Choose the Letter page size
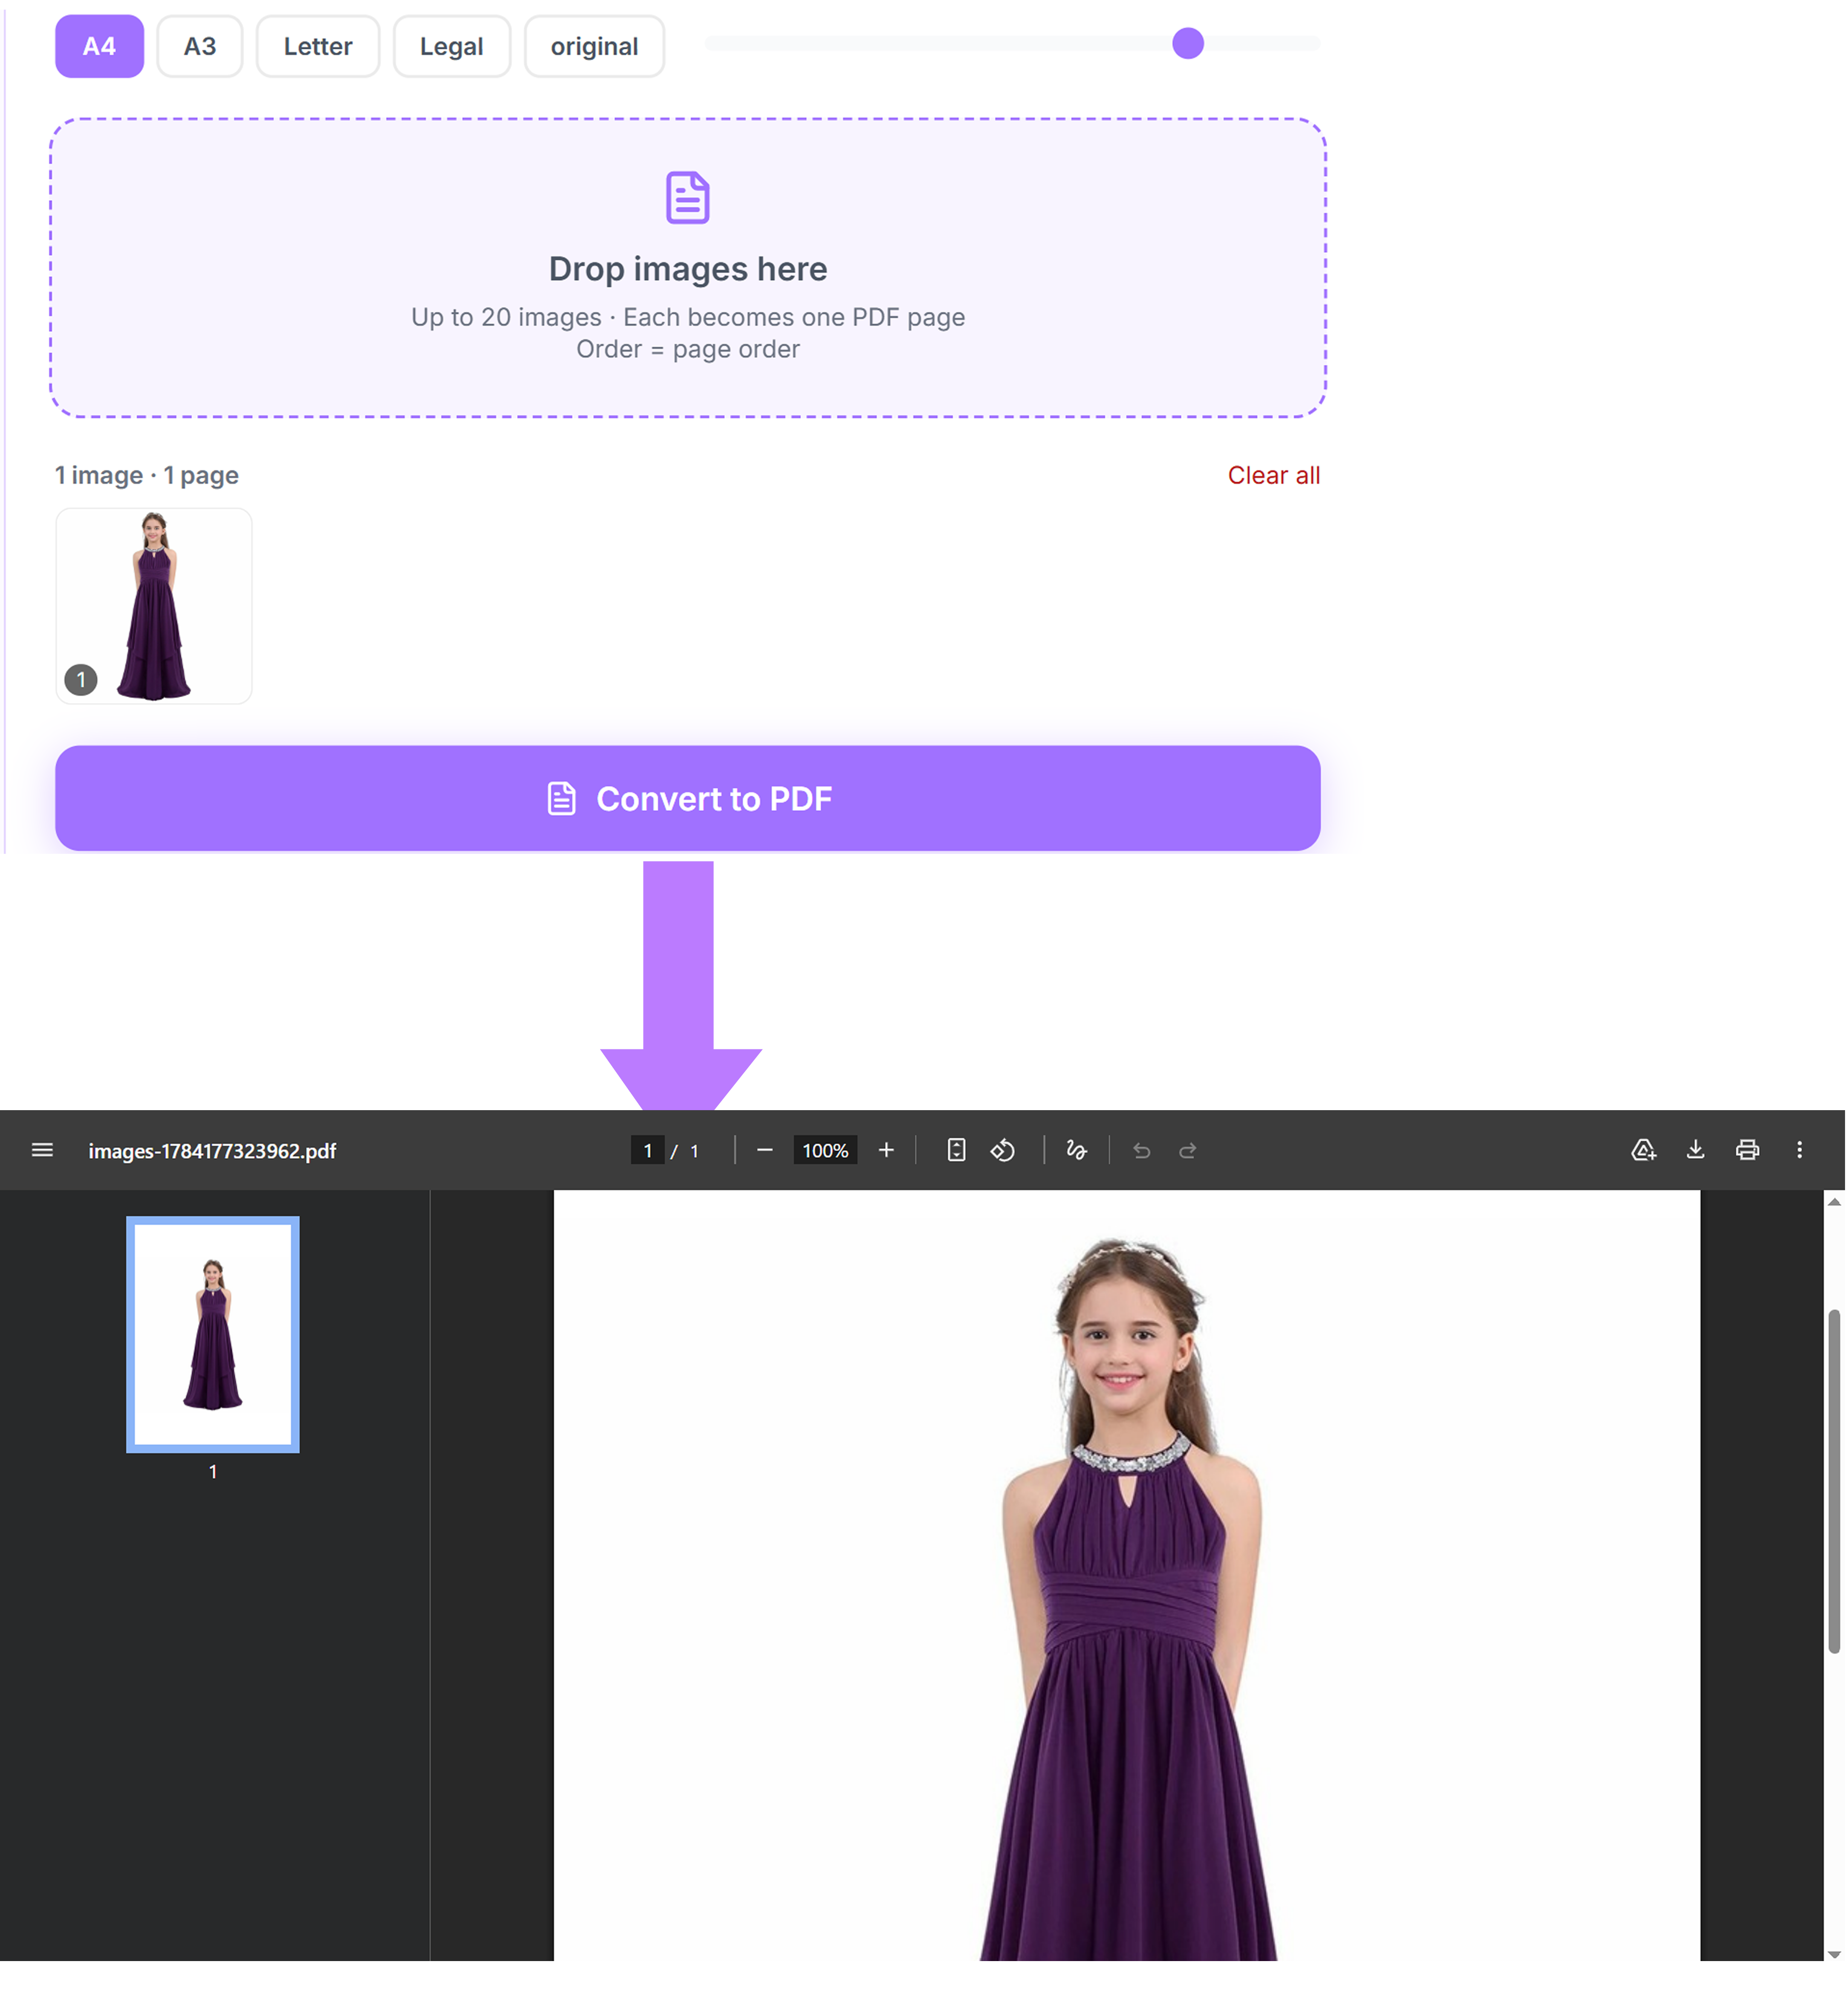This screenshot has height=2016, width=1846. click(318, 46)
